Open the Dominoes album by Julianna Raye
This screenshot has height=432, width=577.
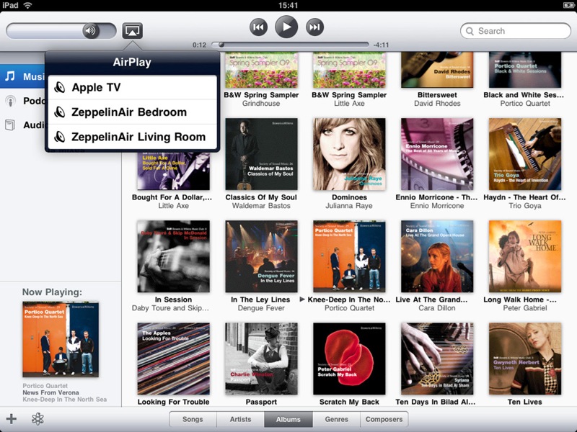(349, 154)
